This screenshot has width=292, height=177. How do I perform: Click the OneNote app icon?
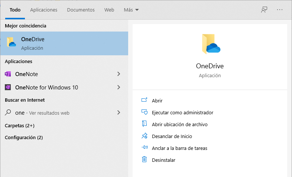click(x=8, y=74)
